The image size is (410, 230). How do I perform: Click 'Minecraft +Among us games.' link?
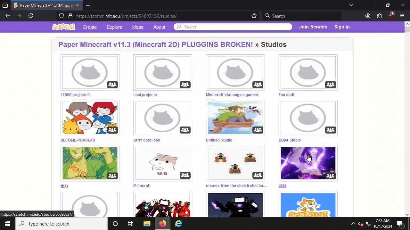[233, 95]
